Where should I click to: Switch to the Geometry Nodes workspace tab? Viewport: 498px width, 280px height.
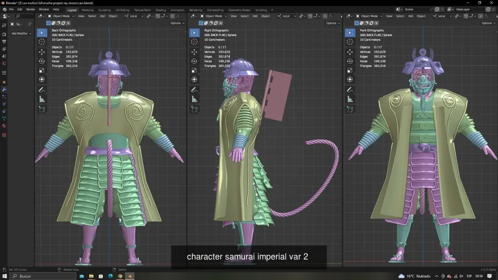[x=239, y=10]
